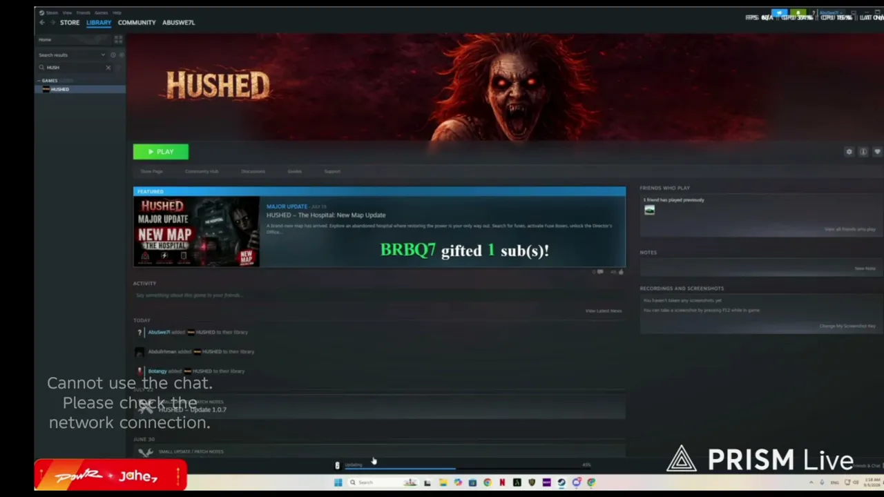Click the thumbs-up icon under featured news
The height and width of the screenshot is (497, 884).
pos(621,272)
